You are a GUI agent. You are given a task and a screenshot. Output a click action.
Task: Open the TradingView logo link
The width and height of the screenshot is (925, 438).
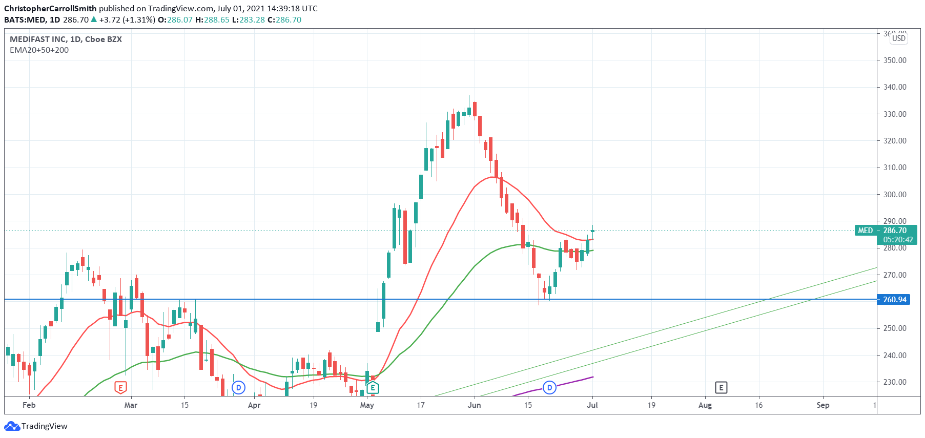click(x=36, y=426)
